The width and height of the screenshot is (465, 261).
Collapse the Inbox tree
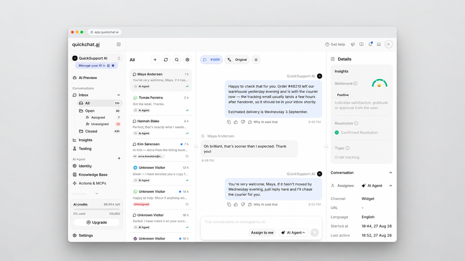tap(119, 95)
